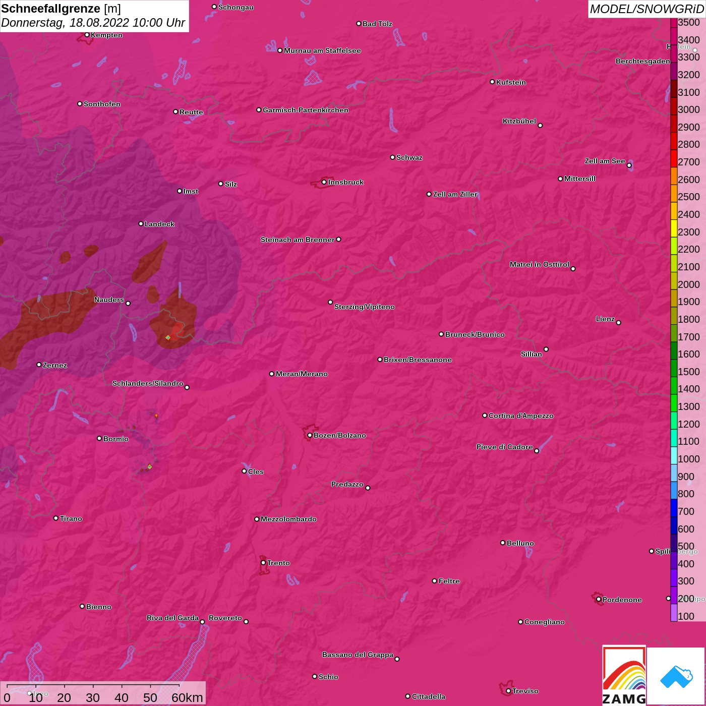Click the Landeck location marker
The width and height of the screenshot is (706, 706).
pyautogui.click(x=141, y=223)
